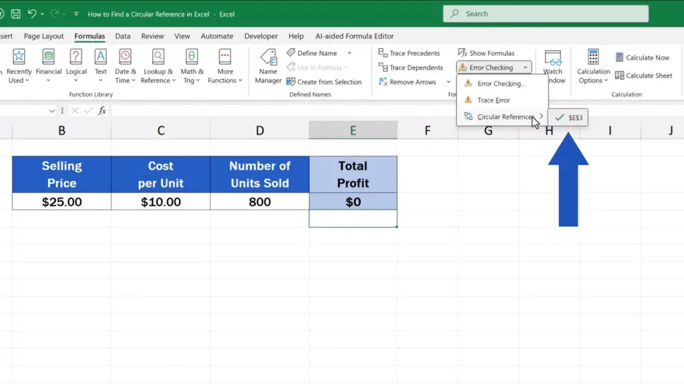Expand the Define Name dropdown arrow
The image size is (684, 384).
349,53
